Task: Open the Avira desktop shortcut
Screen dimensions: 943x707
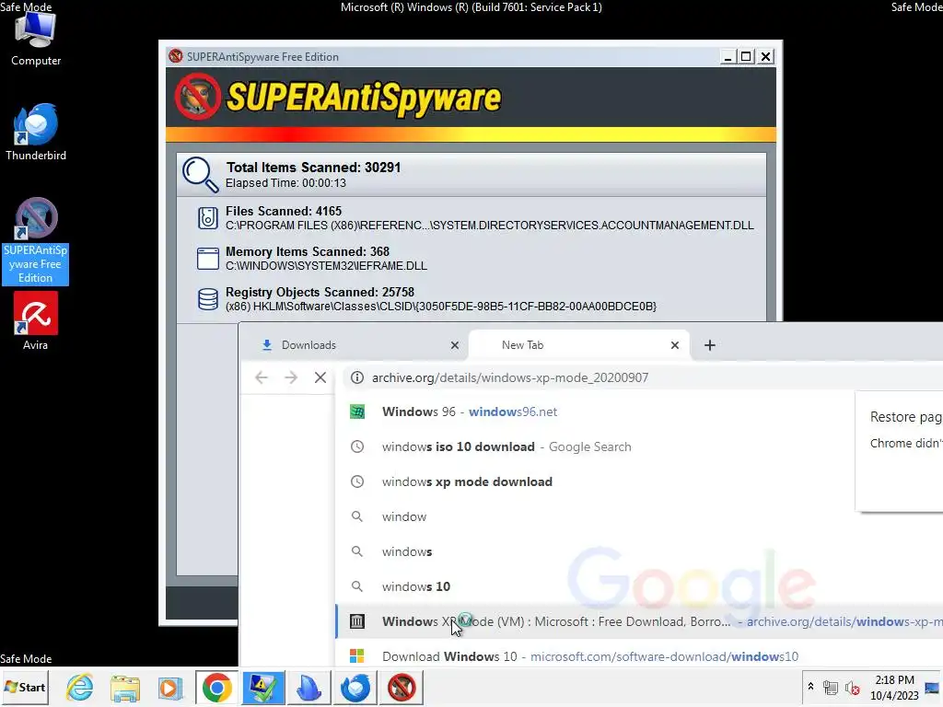Action: tap(36, 321)
